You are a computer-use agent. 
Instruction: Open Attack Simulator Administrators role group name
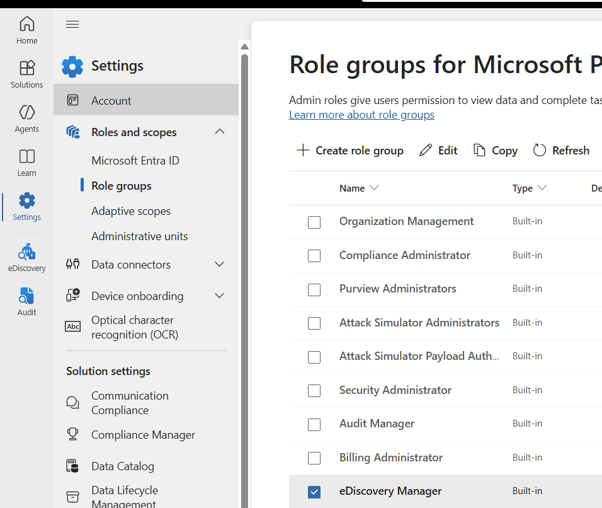tap(419, 323)
